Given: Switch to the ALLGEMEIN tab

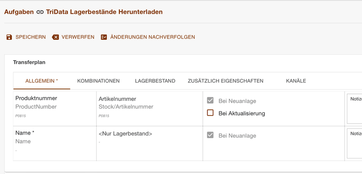Looking at the screenshot, I should [x=42, y=81].
